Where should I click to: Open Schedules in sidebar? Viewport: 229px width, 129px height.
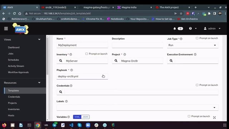14,60
